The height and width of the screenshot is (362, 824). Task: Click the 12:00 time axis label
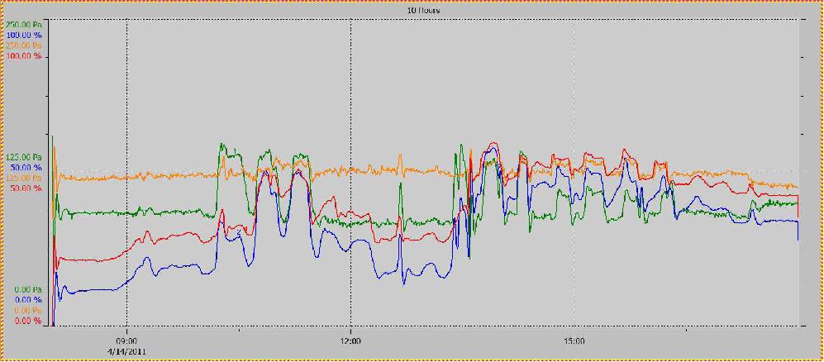[x=350, y=341]
